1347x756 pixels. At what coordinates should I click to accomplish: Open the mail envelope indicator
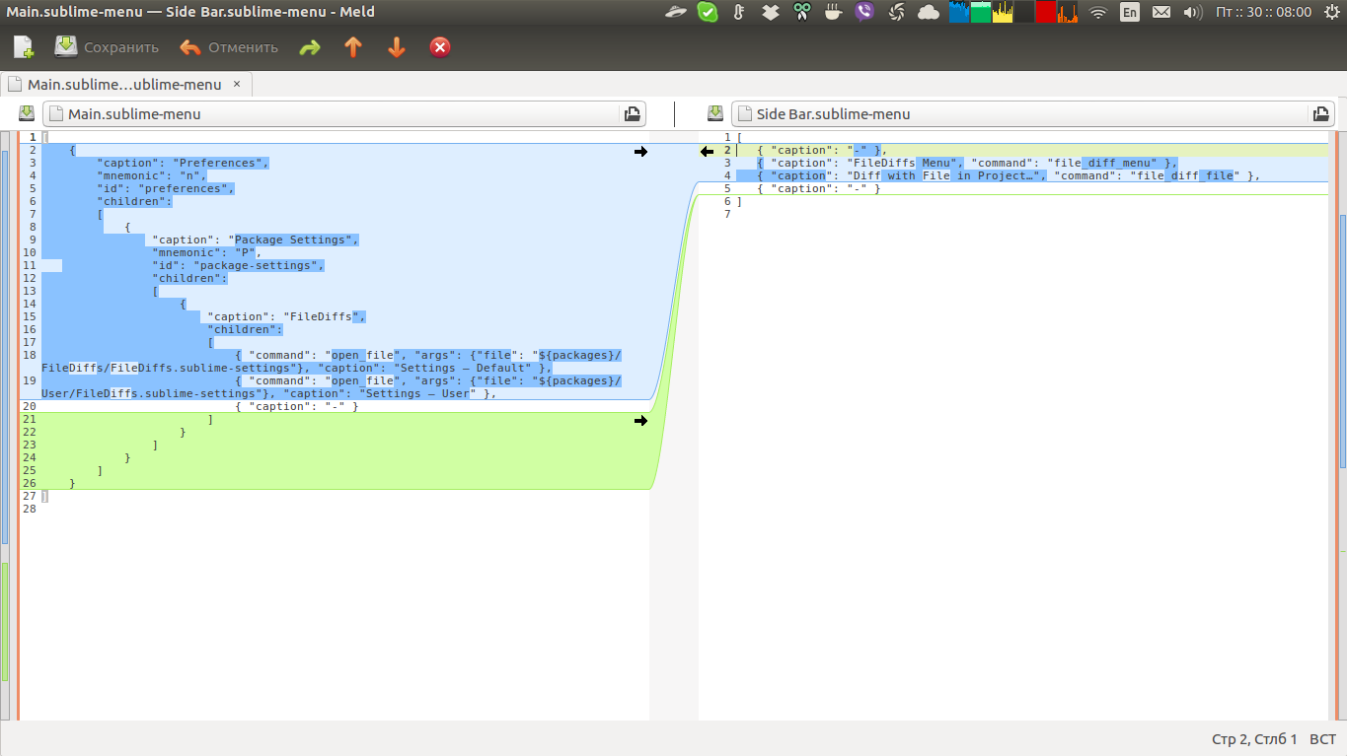[x=1161, y=12]
